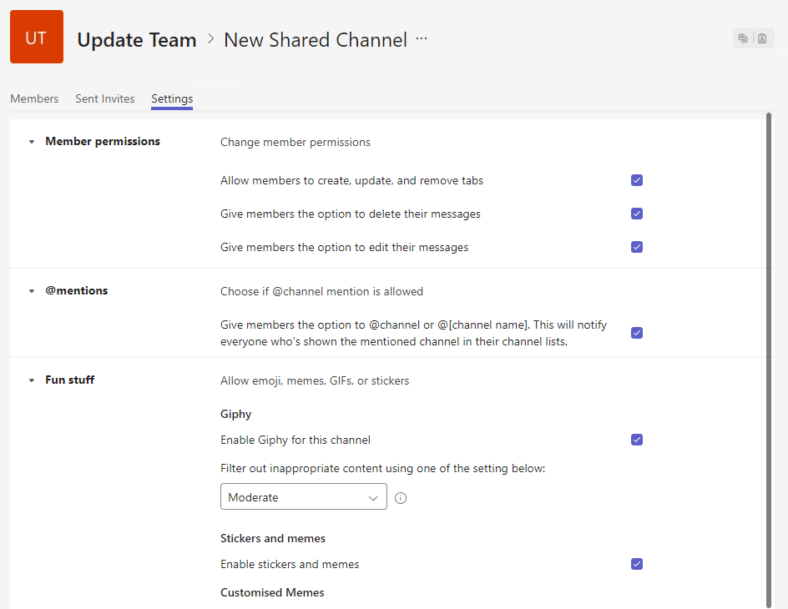This screenshot has height=609, width=788.
Task: Click the guest badge icon in header
Action: pyautogui.click(x=762, y=38)
